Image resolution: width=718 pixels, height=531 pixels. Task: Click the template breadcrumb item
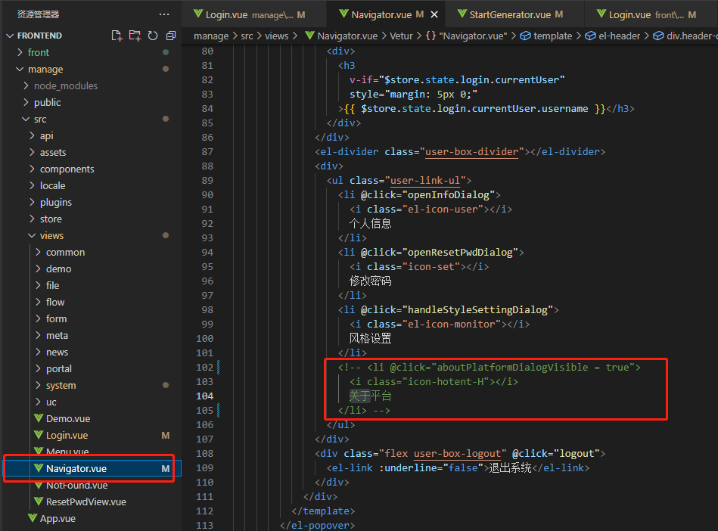pyautogui.click(x=552, y=36)
